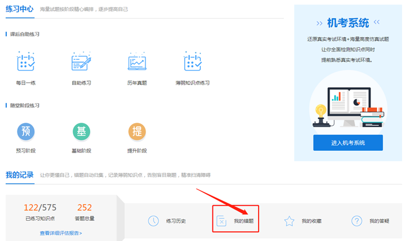Select the 练习中心 section heading
This screenshot has width=404, height=241.
[20, 9]
